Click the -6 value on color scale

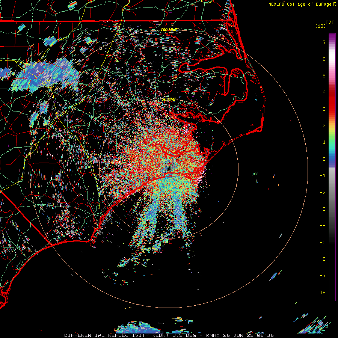tap(323, 259)
